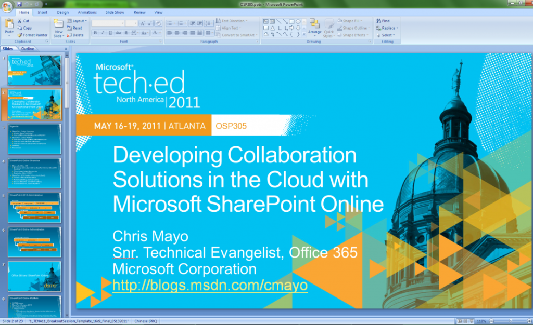Click the theme name in status bar
Screen dimensions: 533x325
[x=78, y=321]
